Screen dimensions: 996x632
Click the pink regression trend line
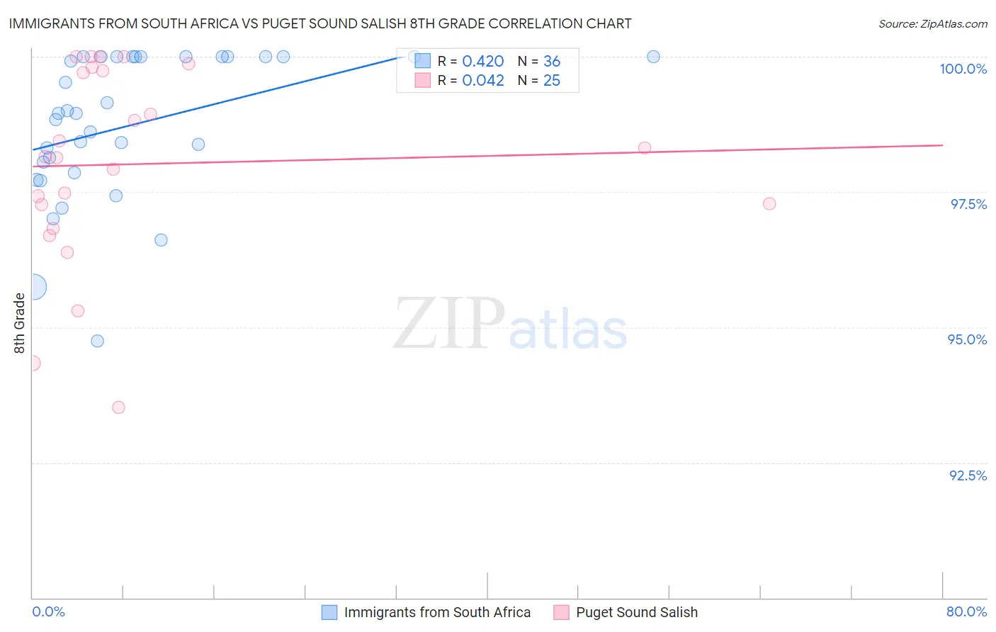(487, 155)
